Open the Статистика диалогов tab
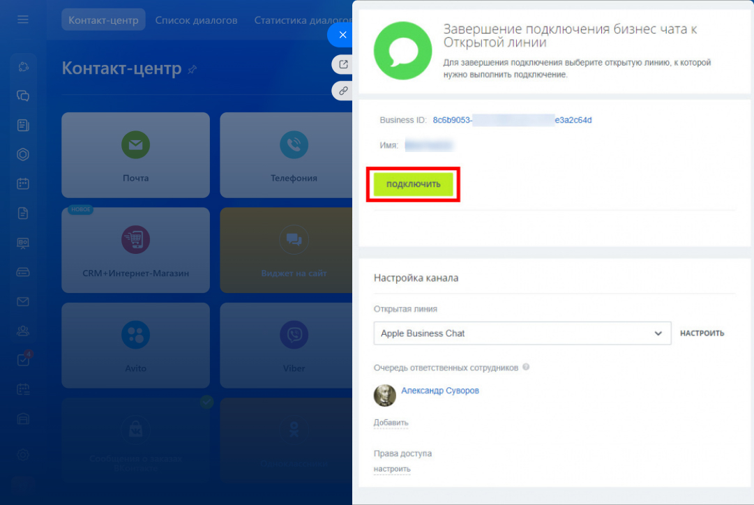 [x=303, y=20]
